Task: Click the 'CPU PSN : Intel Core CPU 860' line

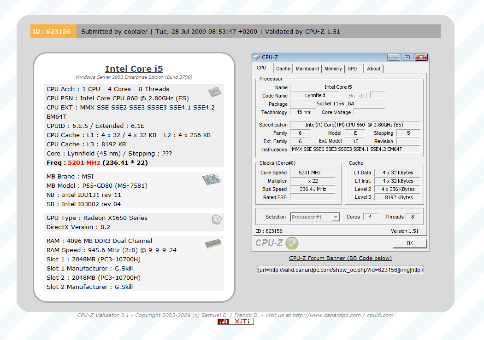Action: click(x=118, y=98)
